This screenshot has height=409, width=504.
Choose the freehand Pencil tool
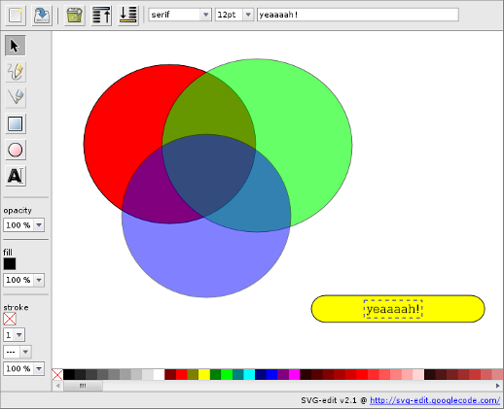tap(16, 72)
